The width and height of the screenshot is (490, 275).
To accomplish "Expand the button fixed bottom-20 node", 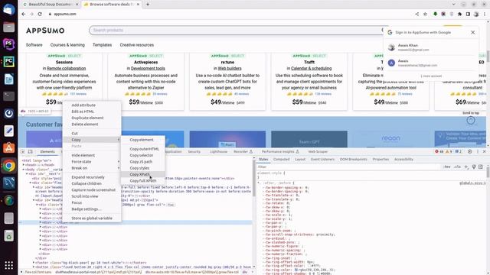I will click(x=34, y=267).
